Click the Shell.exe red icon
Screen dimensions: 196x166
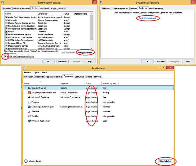click(29, 111)
